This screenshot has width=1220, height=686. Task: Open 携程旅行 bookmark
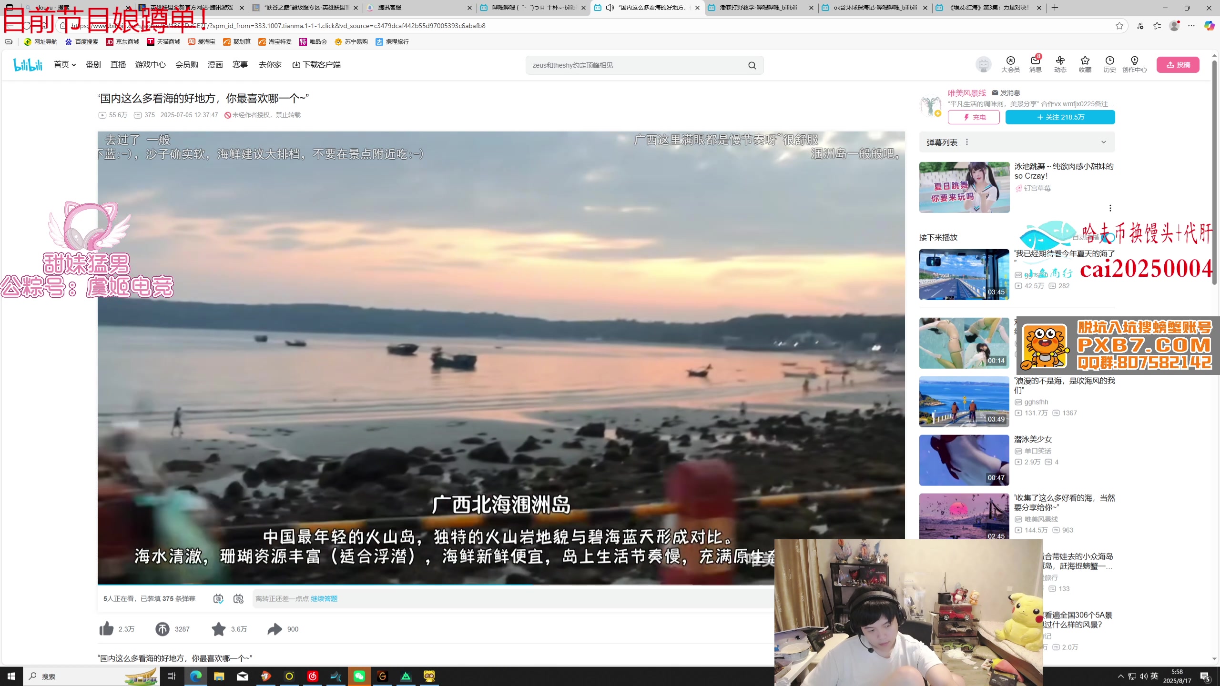(392, 42)
